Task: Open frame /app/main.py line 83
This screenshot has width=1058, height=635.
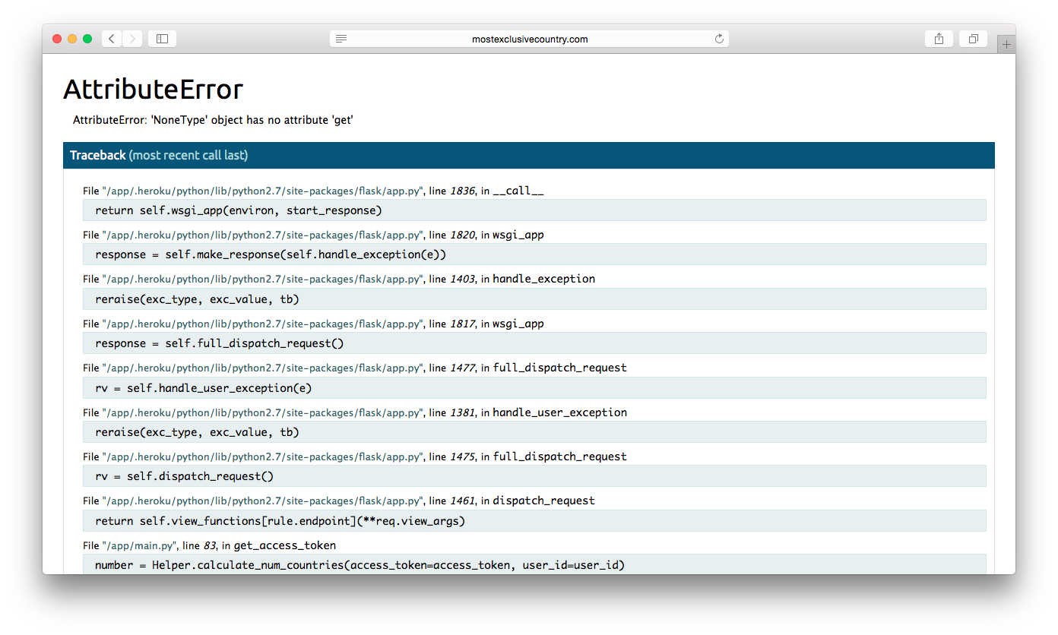Action: [209, 545]
